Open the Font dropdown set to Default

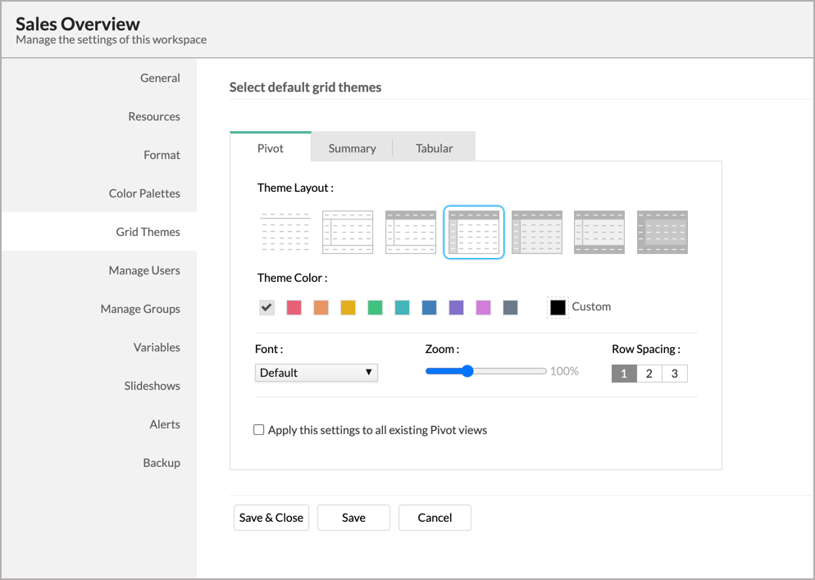[316, 373]
